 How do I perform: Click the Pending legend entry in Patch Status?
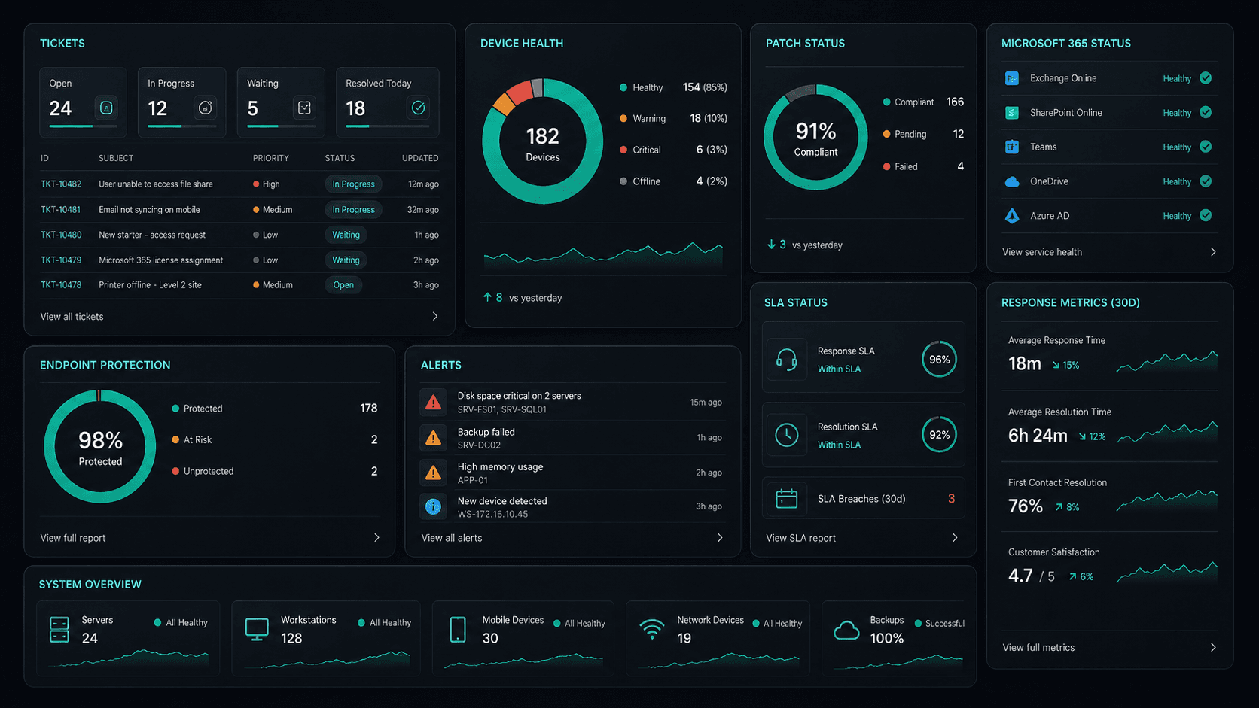tap(924, 134)
